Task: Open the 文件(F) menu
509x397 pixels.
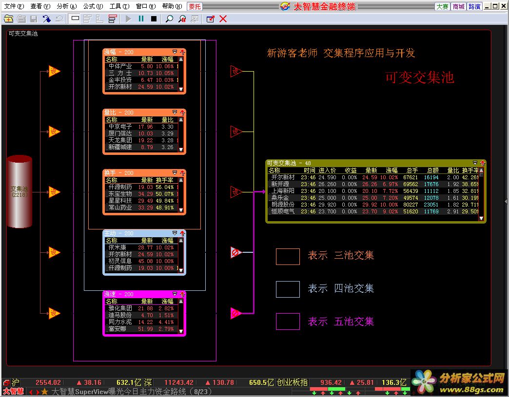Action: click(14, 6)
